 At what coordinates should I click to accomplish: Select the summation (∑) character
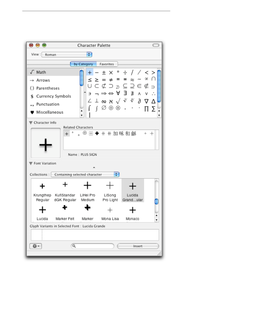click(153, 109)
